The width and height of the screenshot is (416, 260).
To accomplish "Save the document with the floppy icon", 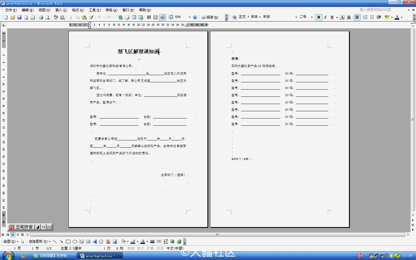I will tap(19, 17).
